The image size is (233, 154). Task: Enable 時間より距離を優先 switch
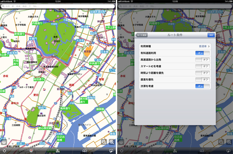click(x=202, y=73)
